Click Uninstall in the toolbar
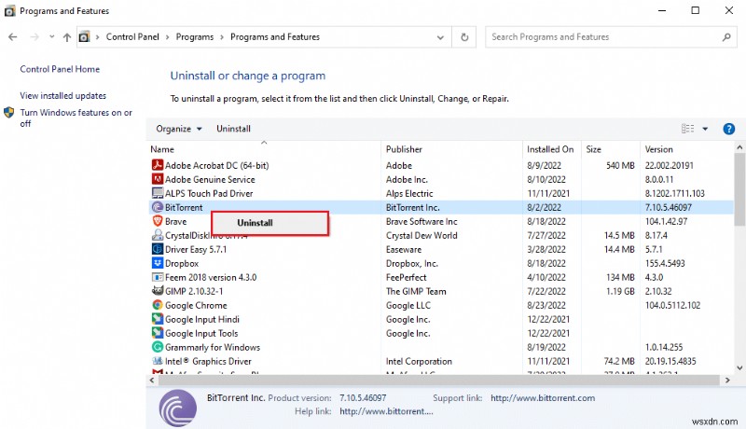The width and height of the screenshot is (746, 429). click(x=233, y=129)
